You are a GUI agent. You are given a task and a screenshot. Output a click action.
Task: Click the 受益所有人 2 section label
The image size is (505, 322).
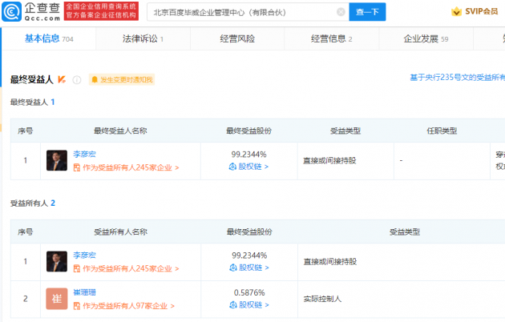[33, 203]
